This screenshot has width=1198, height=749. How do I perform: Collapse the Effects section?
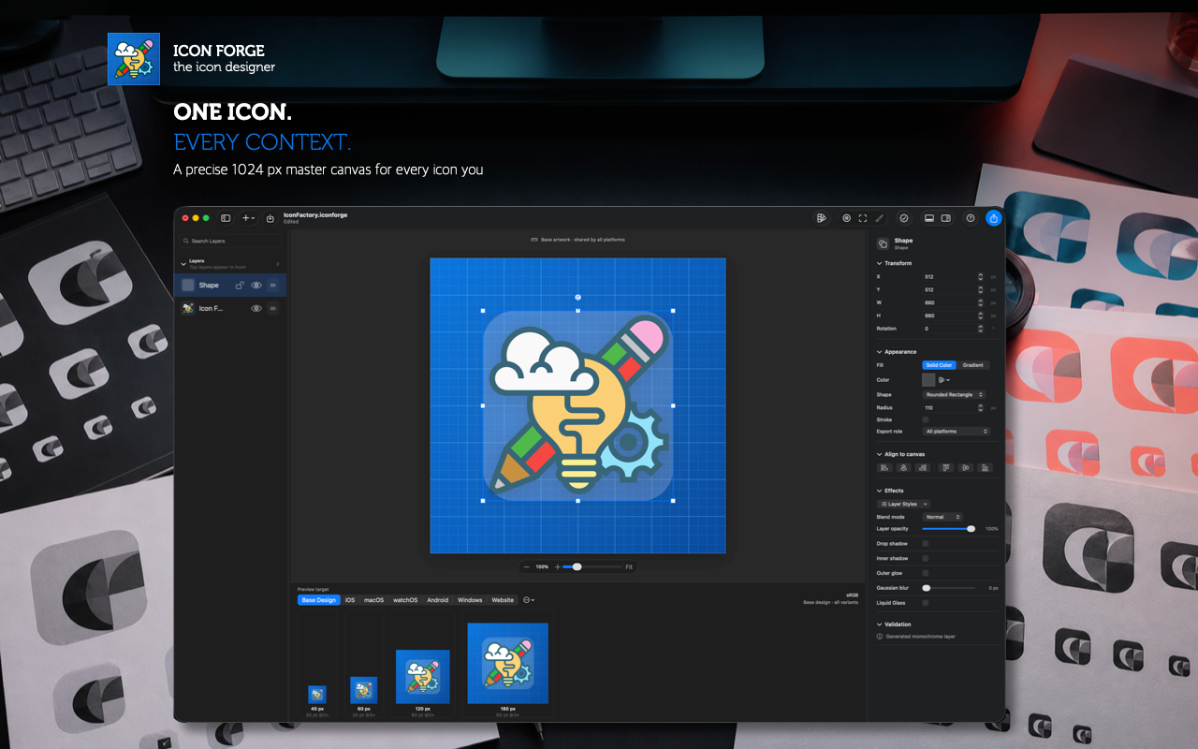[x=879, y=491]
